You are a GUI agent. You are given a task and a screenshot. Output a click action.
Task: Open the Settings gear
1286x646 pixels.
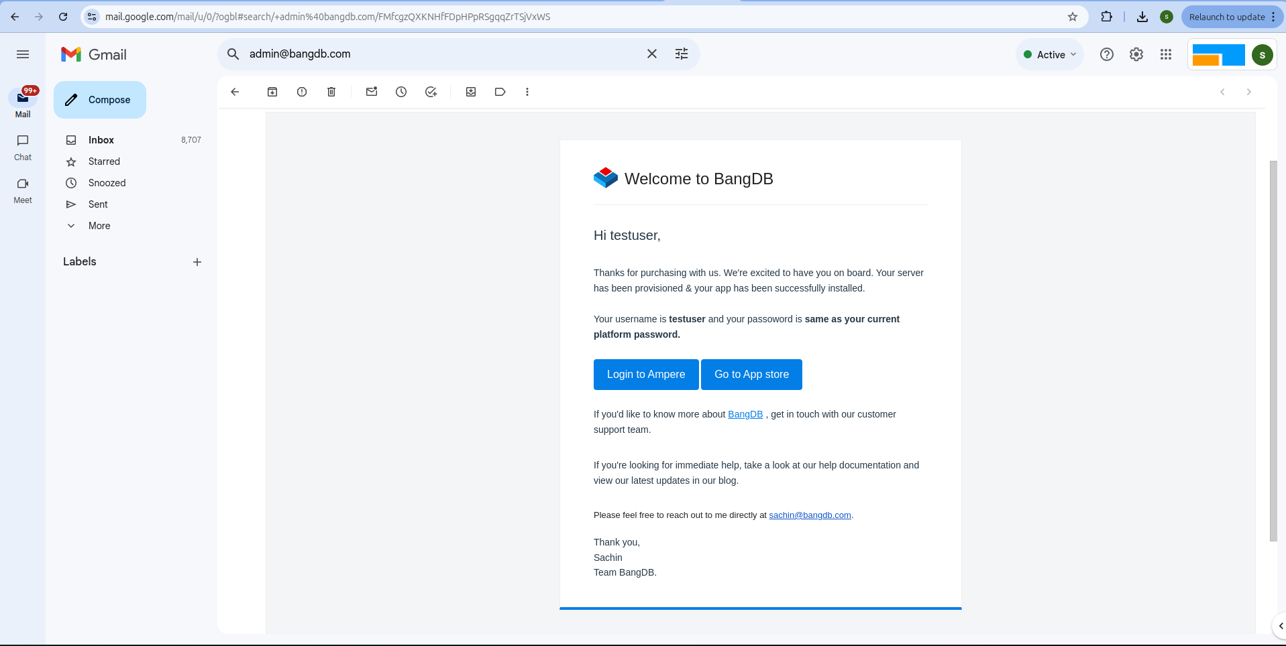click(1136, 55)
